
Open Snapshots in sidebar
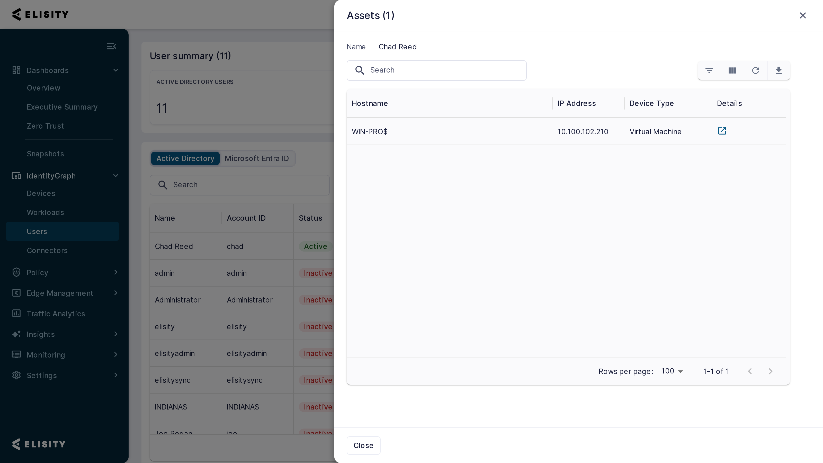pos(45,154)
